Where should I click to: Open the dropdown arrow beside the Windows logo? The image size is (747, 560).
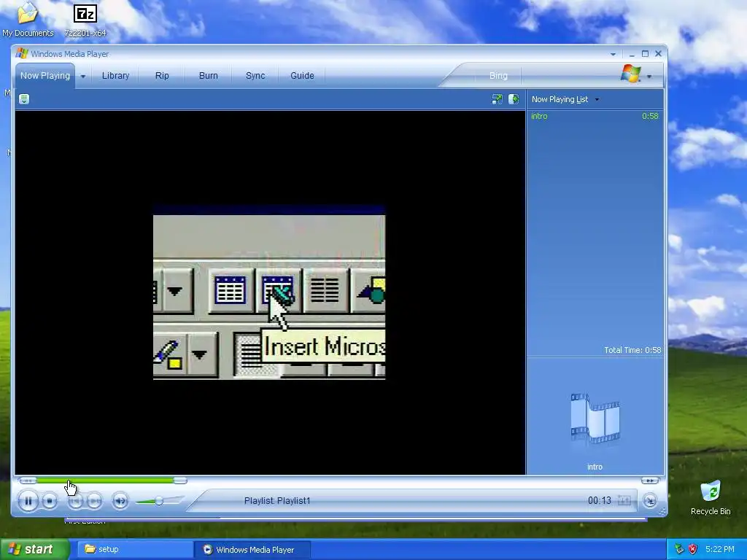click(x=649, y=76)
